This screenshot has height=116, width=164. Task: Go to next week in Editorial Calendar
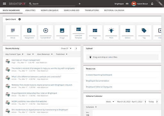157,102
